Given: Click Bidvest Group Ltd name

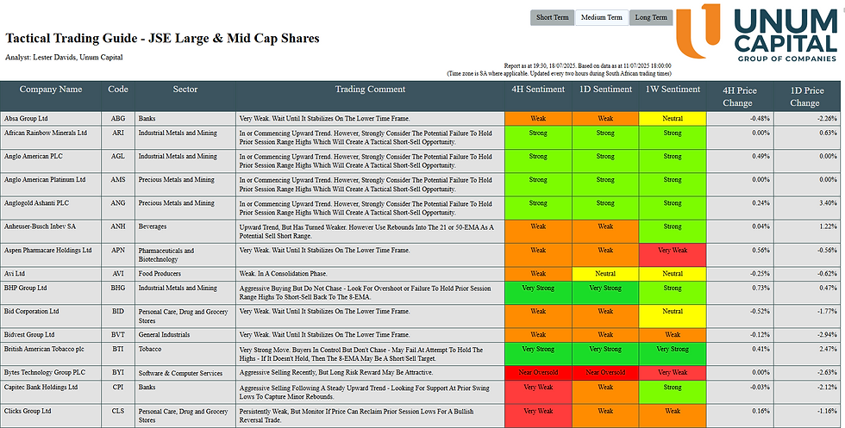Looking at the screenshot, I should [29, 335].
